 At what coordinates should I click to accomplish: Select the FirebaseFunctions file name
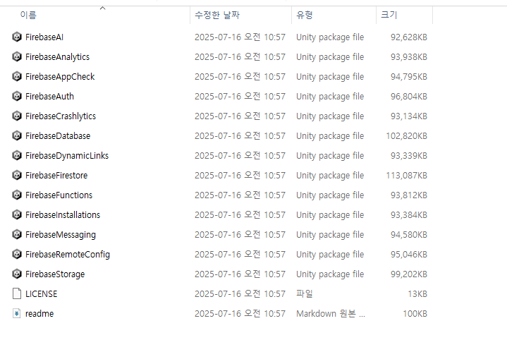point(59,195)
